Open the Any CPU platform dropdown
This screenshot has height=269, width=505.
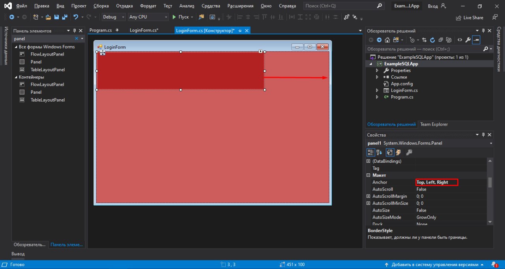[x=148, y=17]
